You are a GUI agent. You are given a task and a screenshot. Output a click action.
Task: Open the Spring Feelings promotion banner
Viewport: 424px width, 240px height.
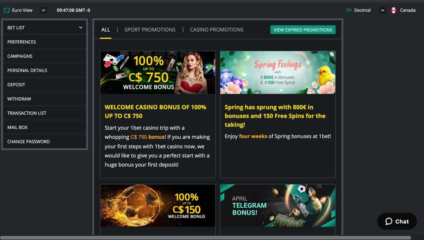point(278,73)
